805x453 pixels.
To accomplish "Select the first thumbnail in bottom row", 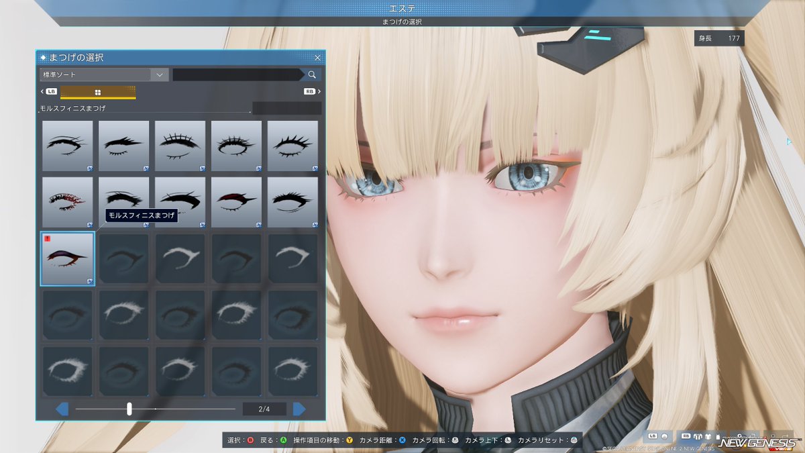I will coord(68,371).
